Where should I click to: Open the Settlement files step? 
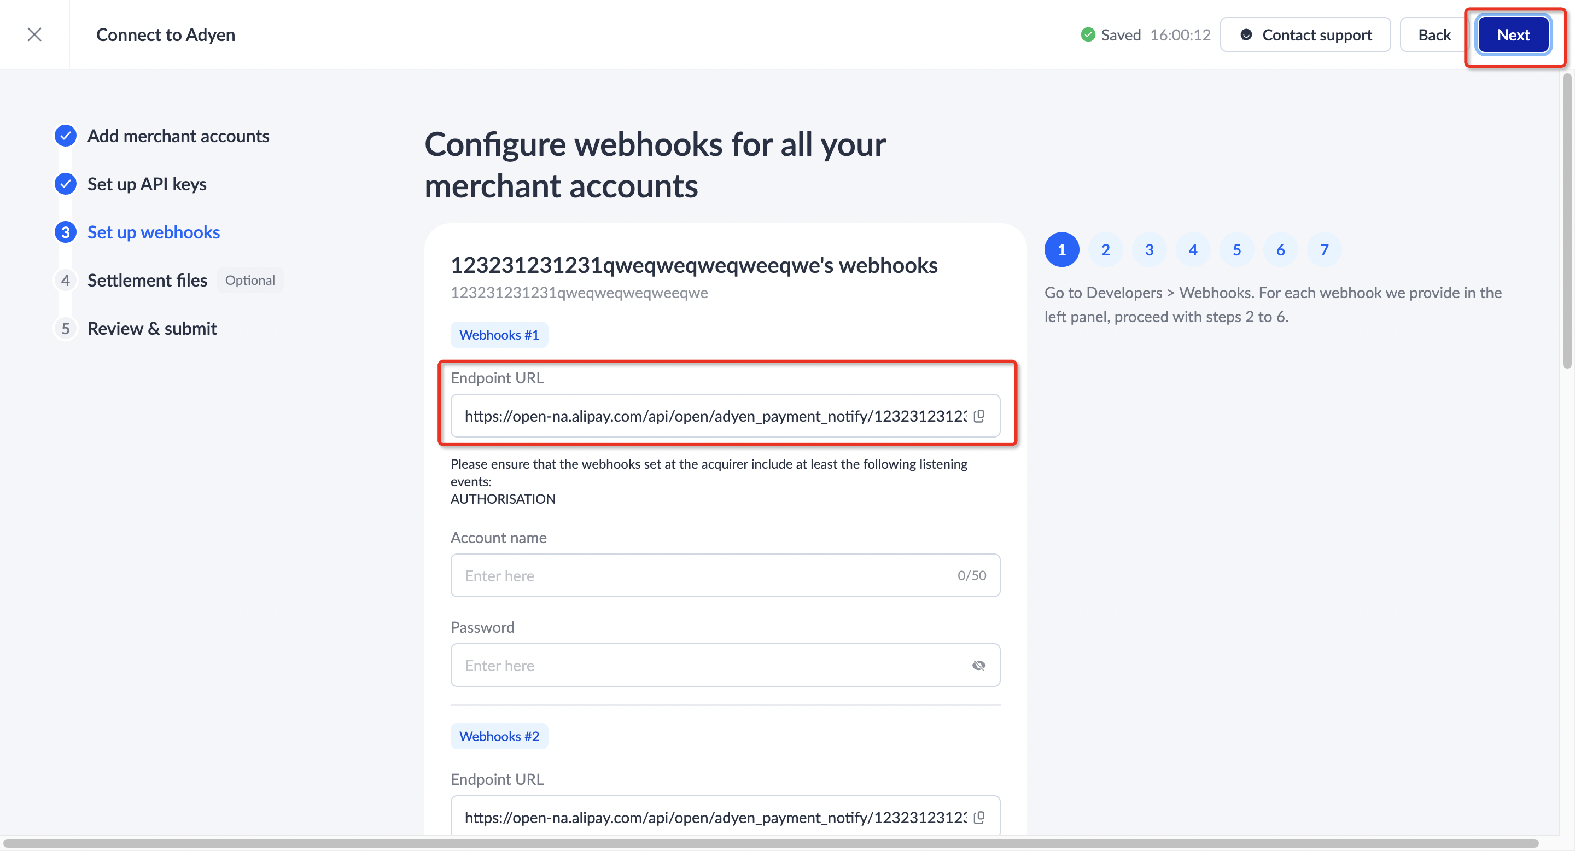click(147, 281)
